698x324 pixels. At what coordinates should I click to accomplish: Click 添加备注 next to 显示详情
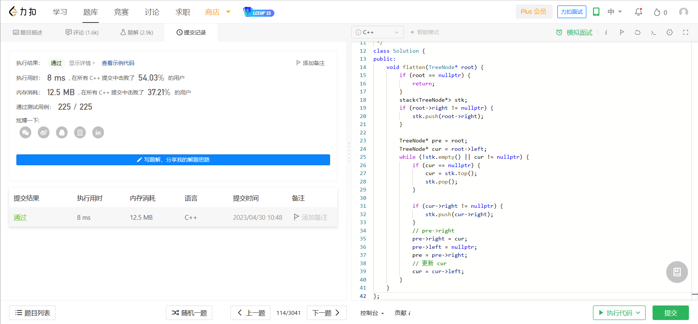(x=310, y=63)
